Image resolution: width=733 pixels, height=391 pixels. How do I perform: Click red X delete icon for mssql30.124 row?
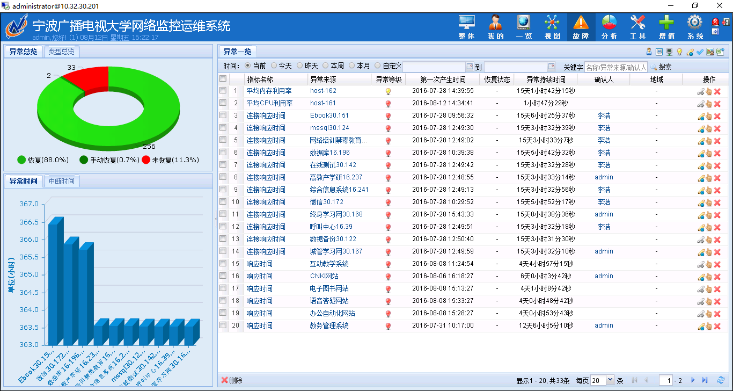(x=717, y=128)
